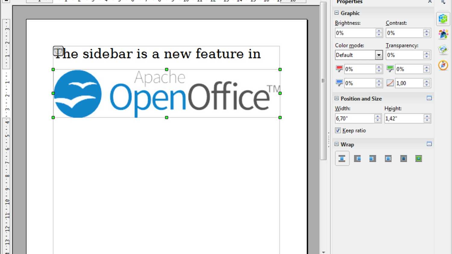Screen dimensions: 452x254
Task: Decrease the Height value
Action: pos(427,121)
